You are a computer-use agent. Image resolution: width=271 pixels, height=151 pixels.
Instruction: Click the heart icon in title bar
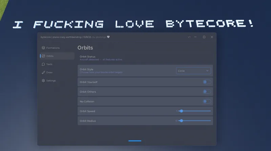(108, 37)
